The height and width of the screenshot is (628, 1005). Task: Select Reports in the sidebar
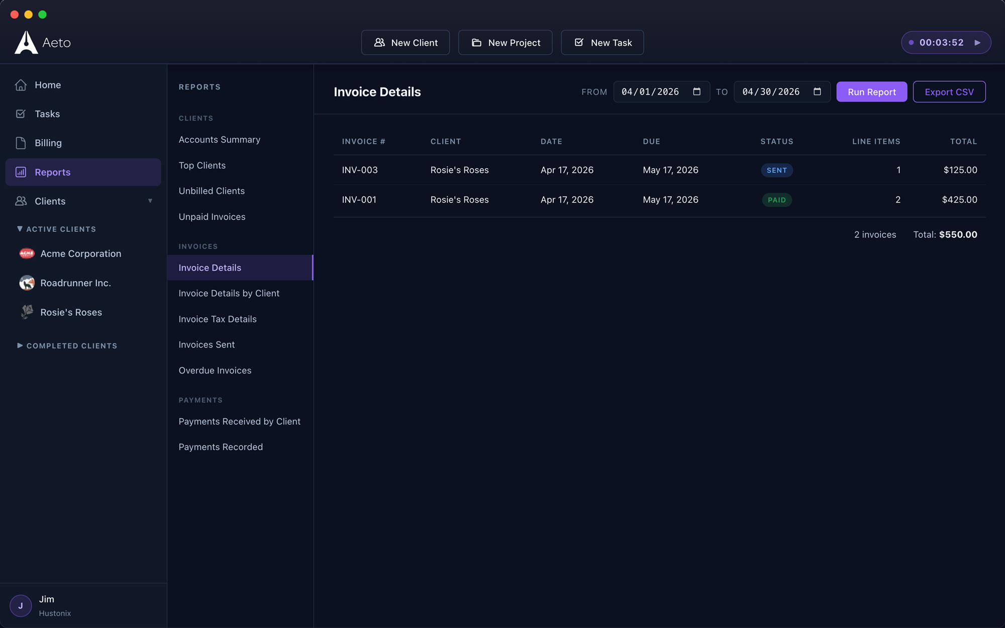click(83, 172)
